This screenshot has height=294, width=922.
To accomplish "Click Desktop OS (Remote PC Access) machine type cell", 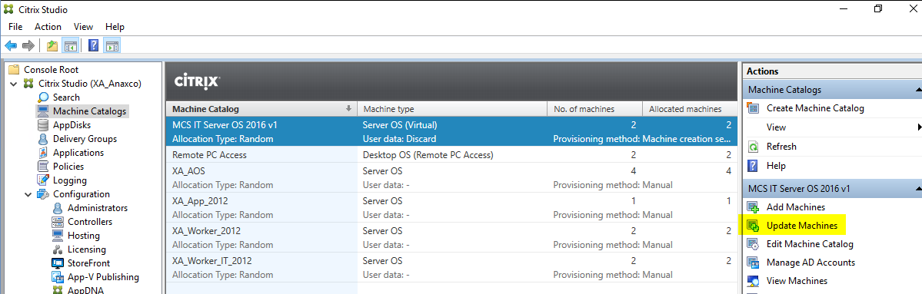I will [428, 156].
